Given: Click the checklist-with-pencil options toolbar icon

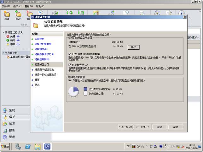Looking at the screenshot, I should coord(169,13).
